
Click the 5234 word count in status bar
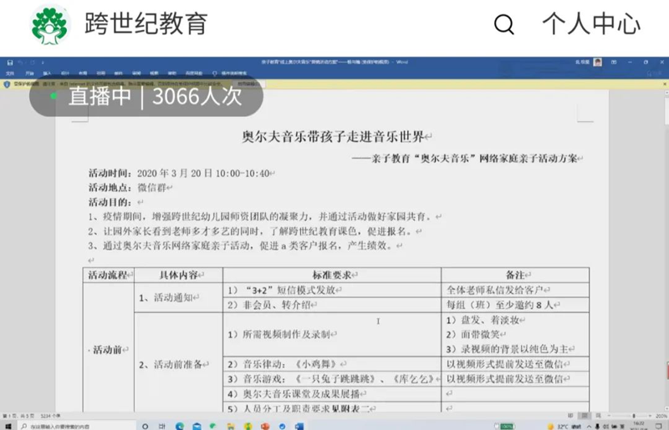pos(50,416)
